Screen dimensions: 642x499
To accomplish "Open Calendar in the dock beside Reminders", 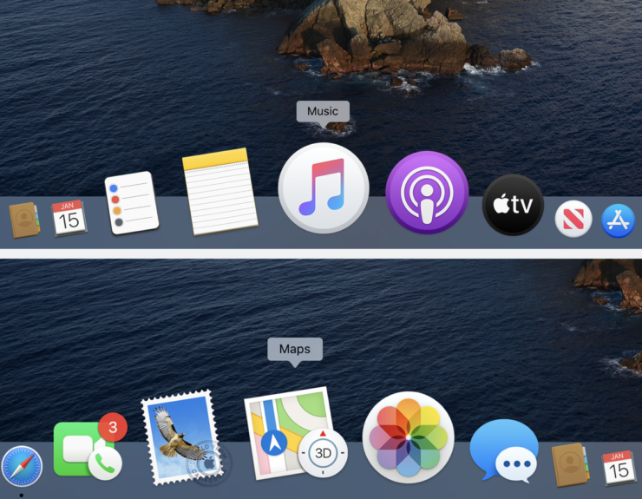I will (69, 218).
